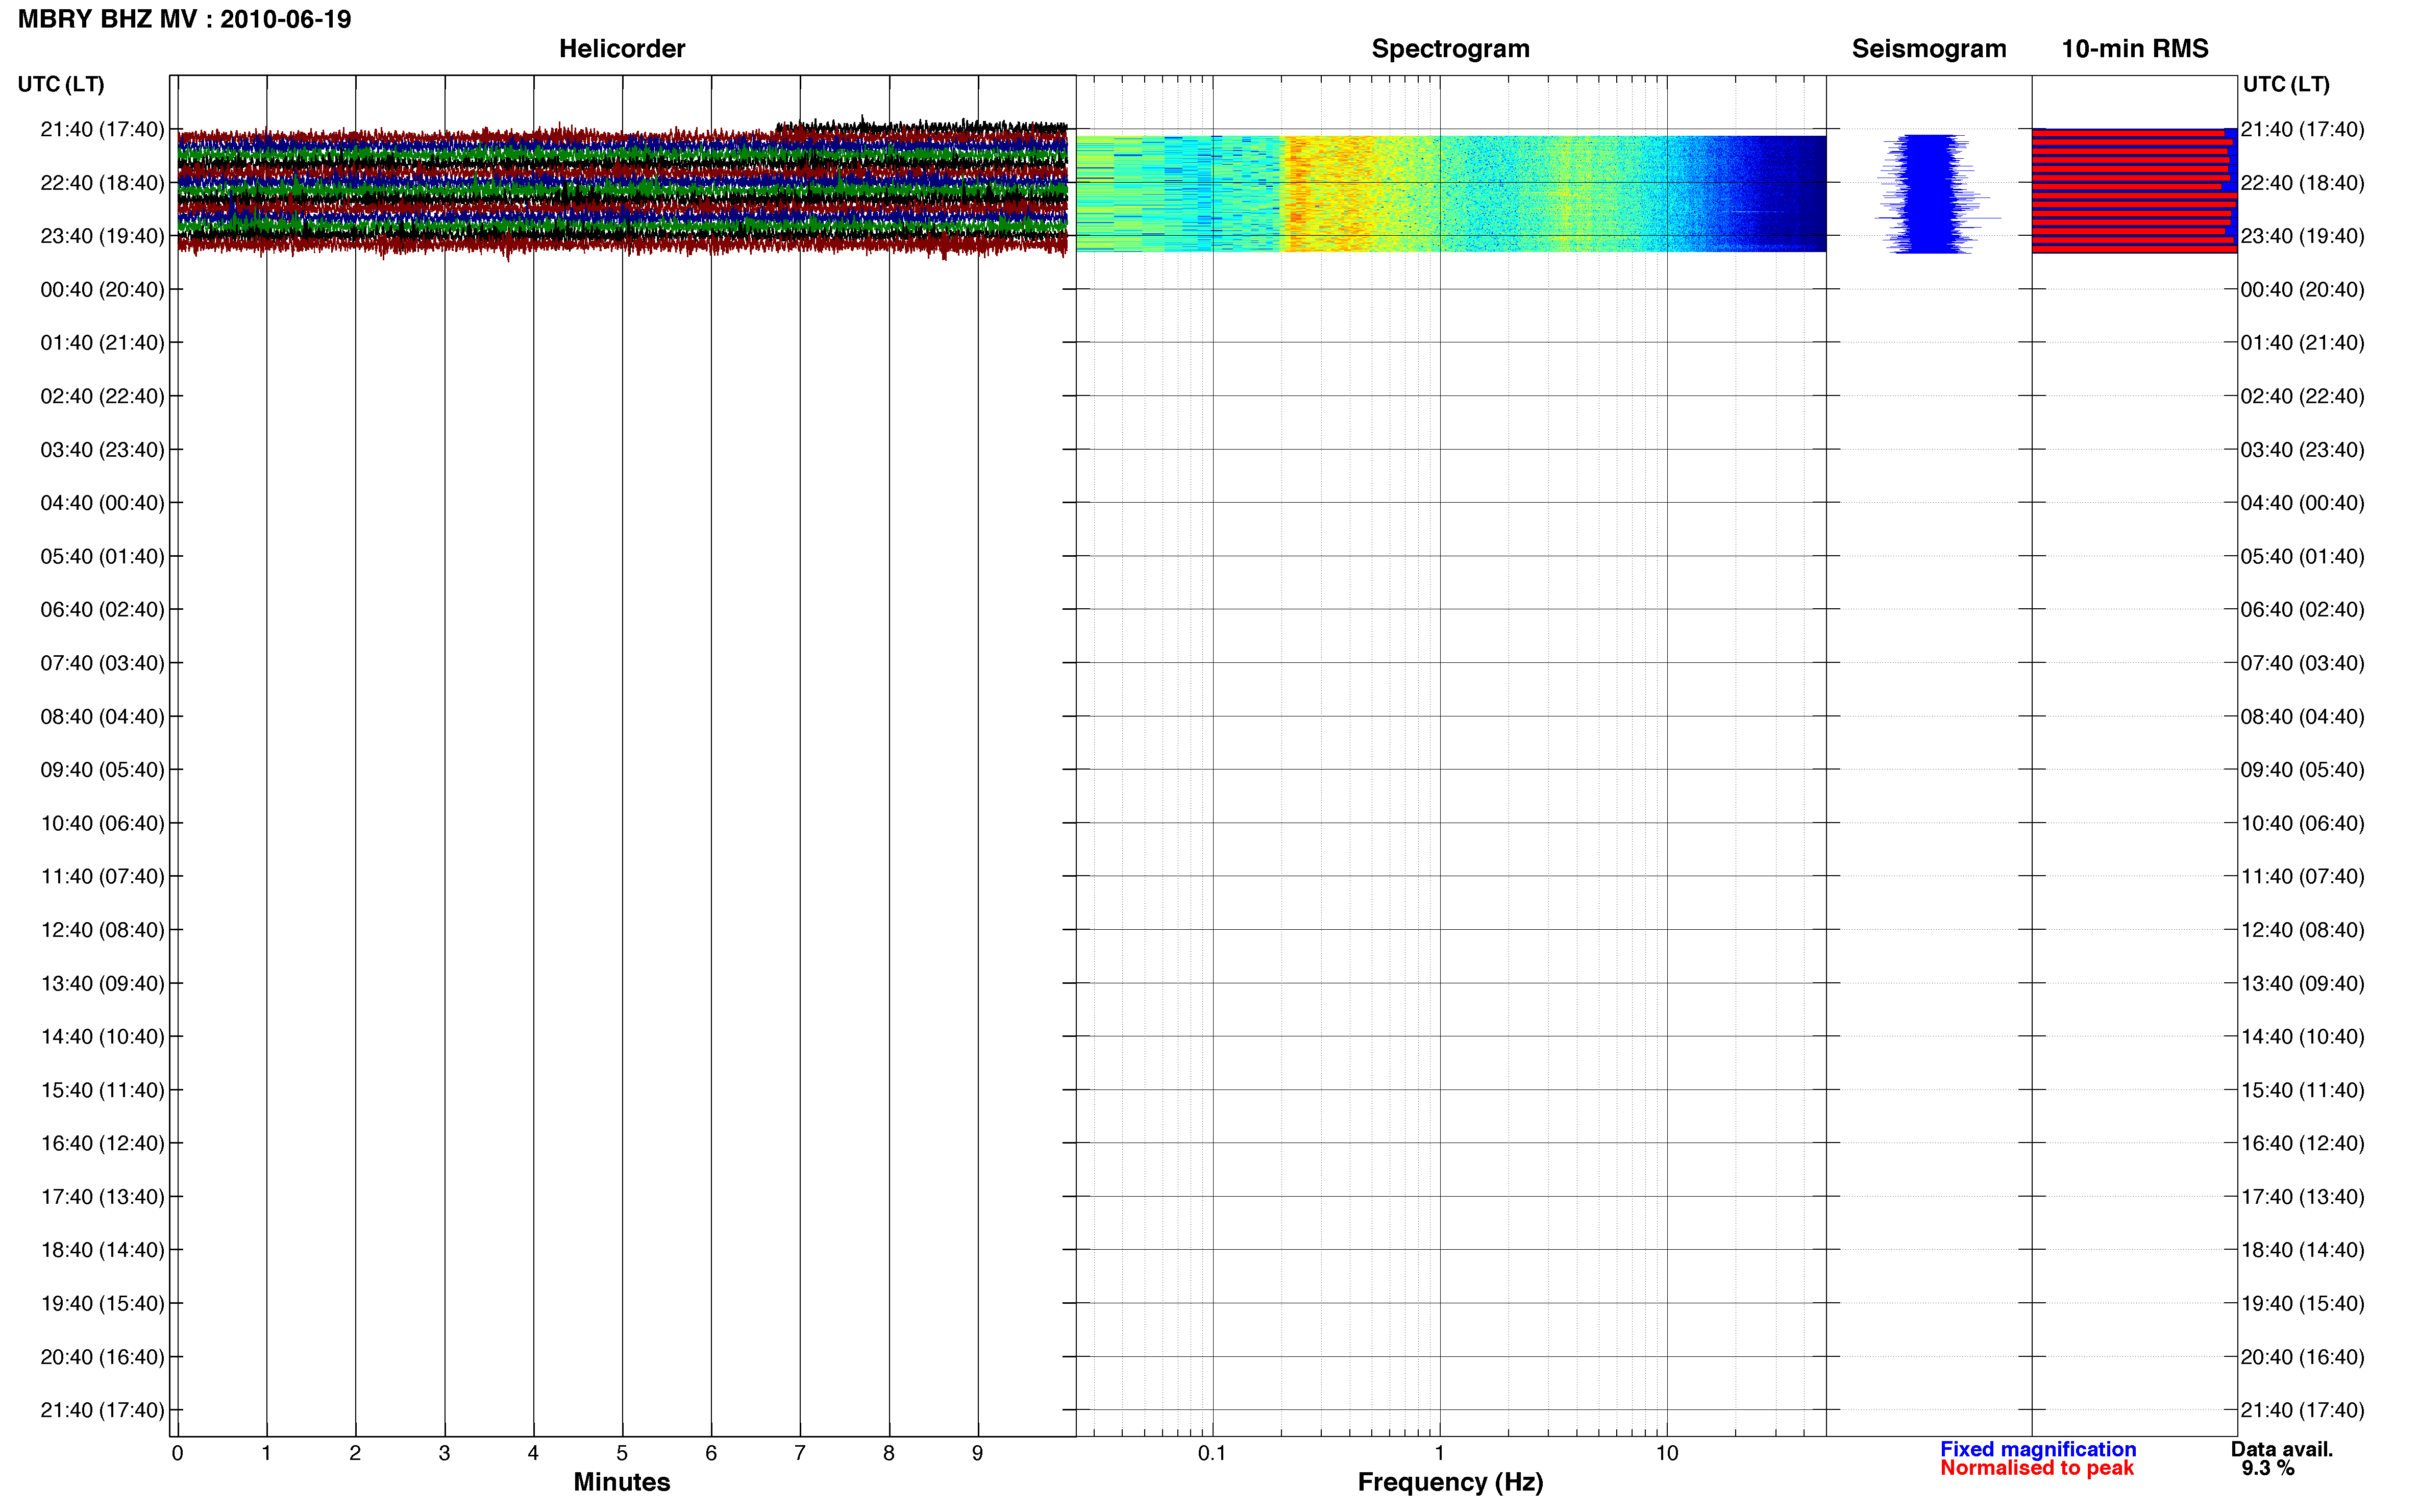
Task: Click the 'Minutes' x-axis label
Action: coord(622,1482)
